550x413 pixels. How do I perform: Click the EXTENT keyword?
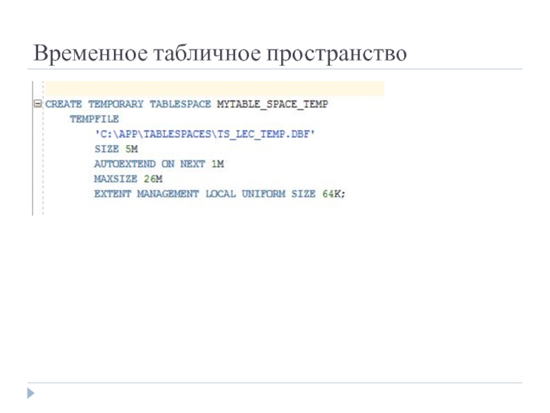click(x=113, y=194)
